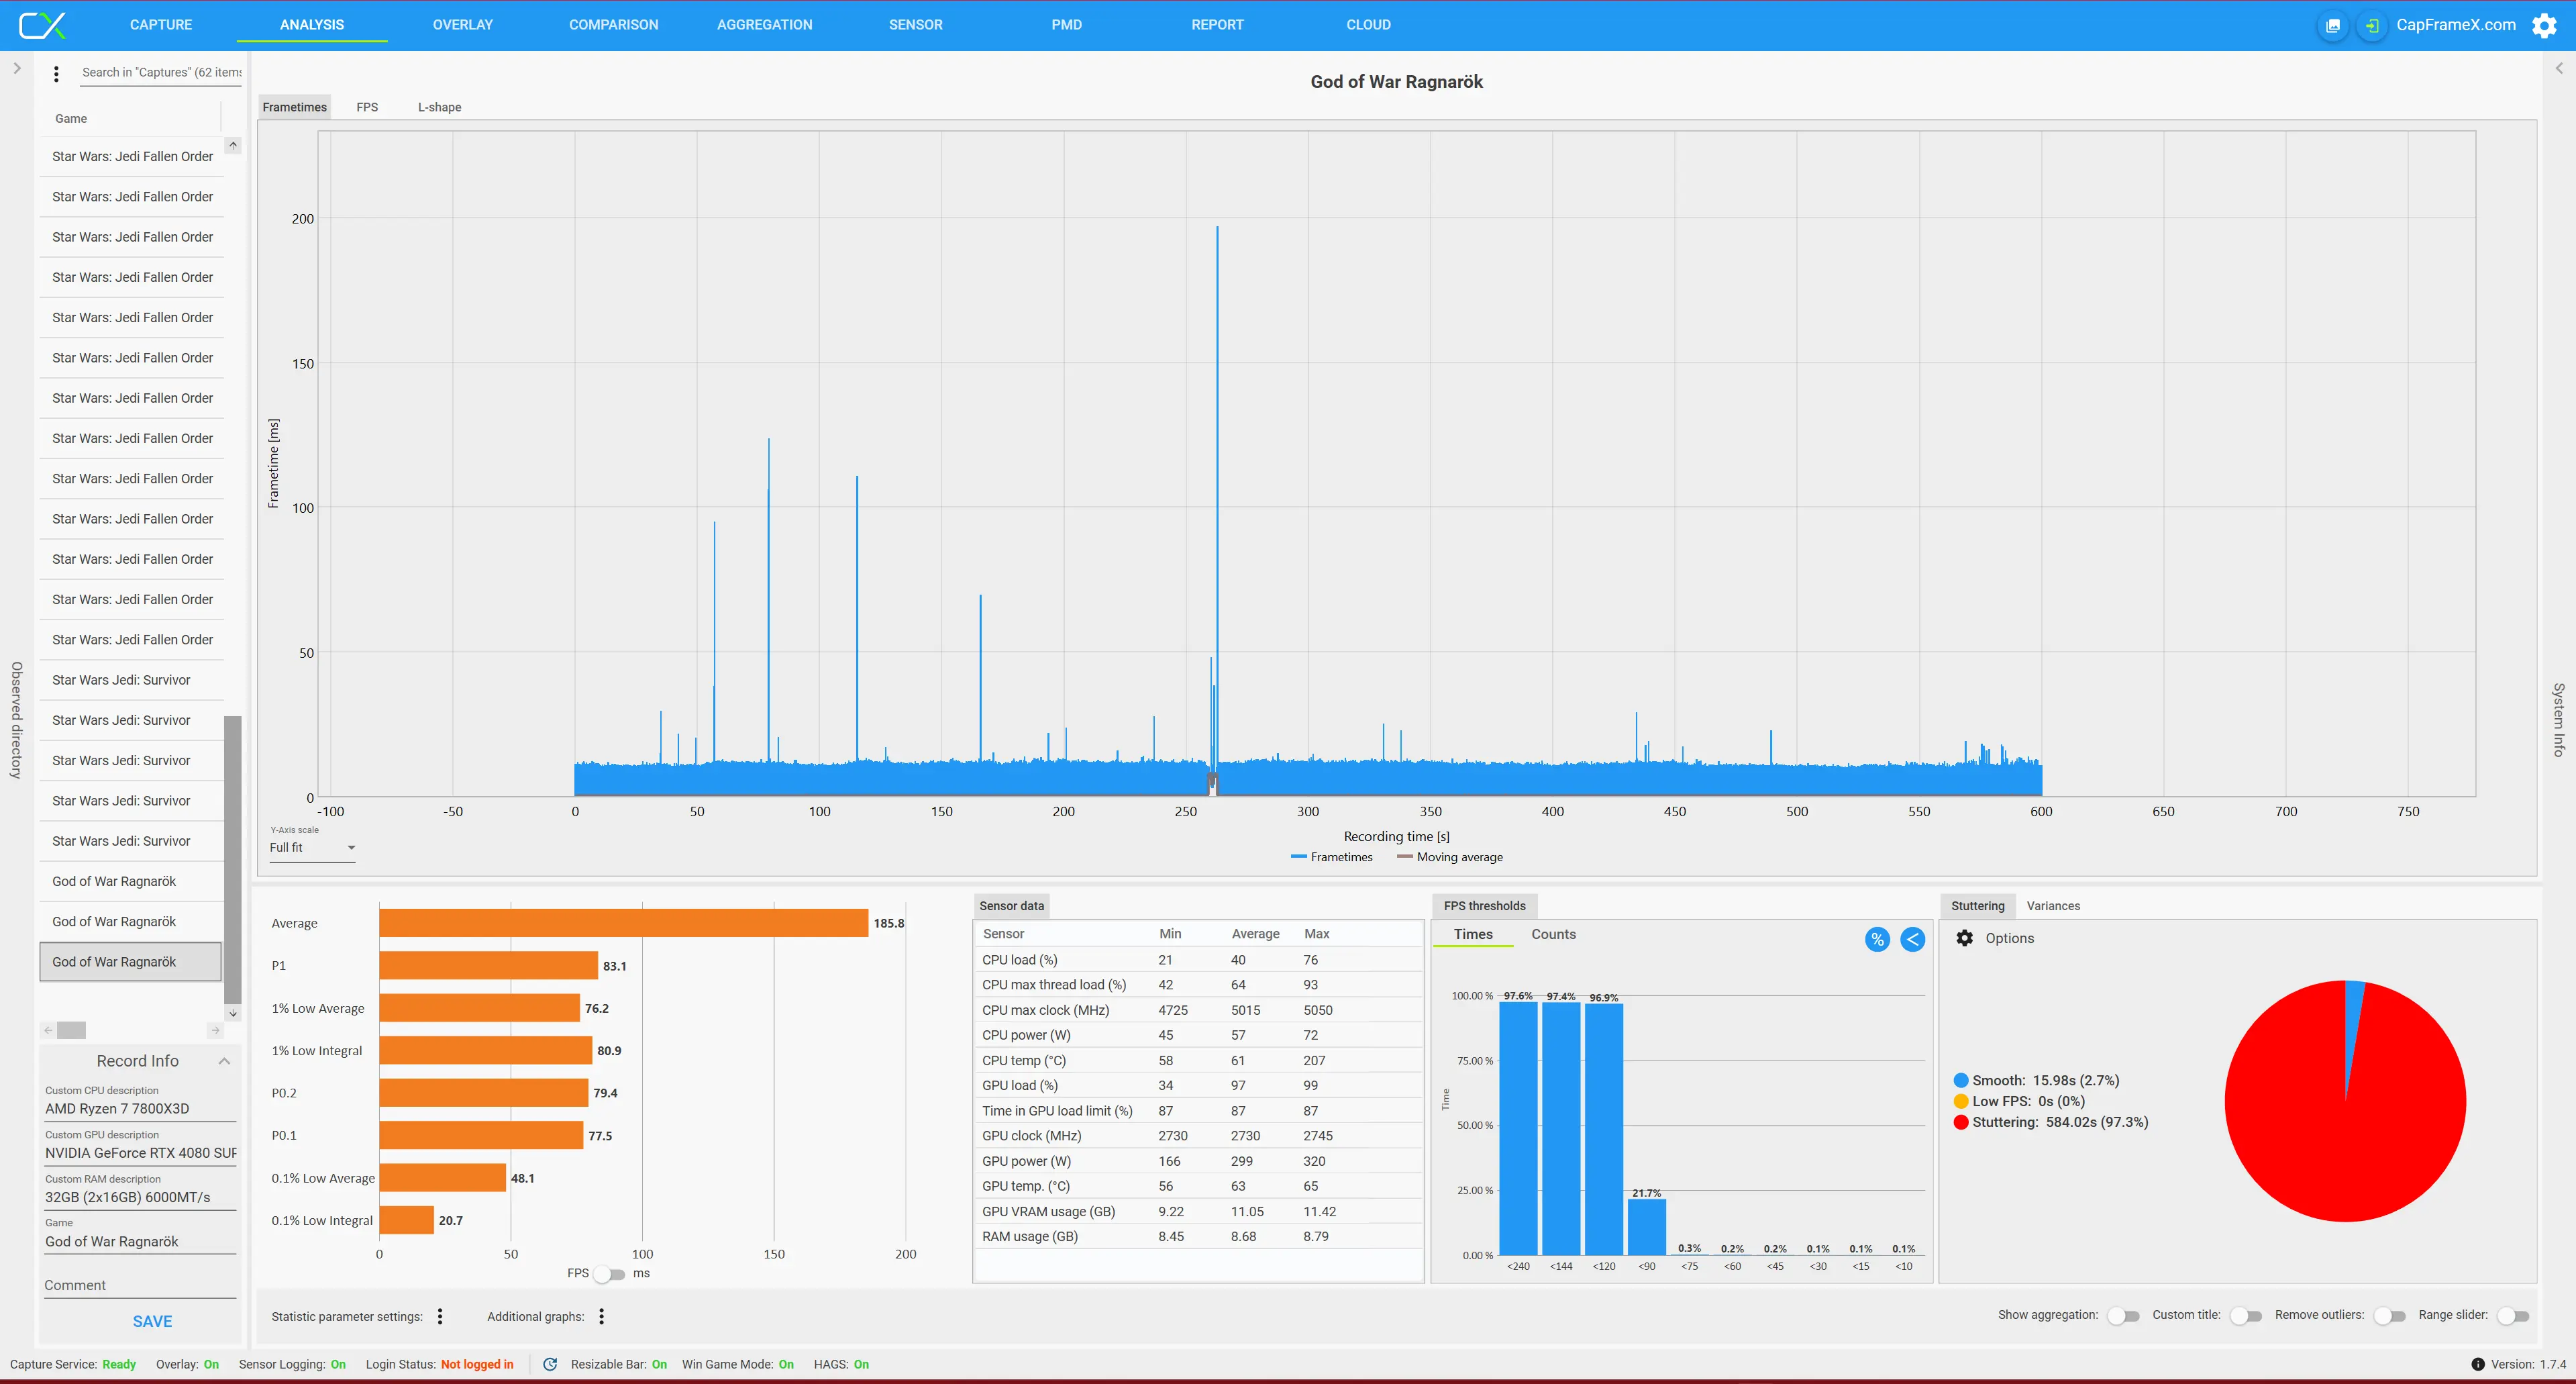
Task: Switch FPS thresholds to Counts
Action: [x=1553, y=934]
